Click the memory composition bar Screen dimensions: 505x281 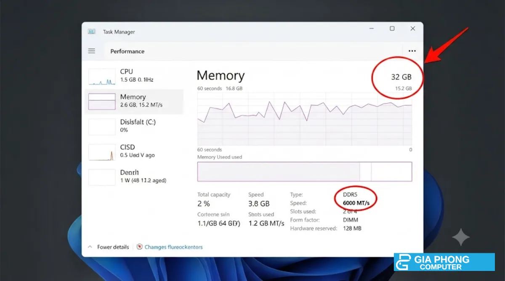click(x=305, y=172)
